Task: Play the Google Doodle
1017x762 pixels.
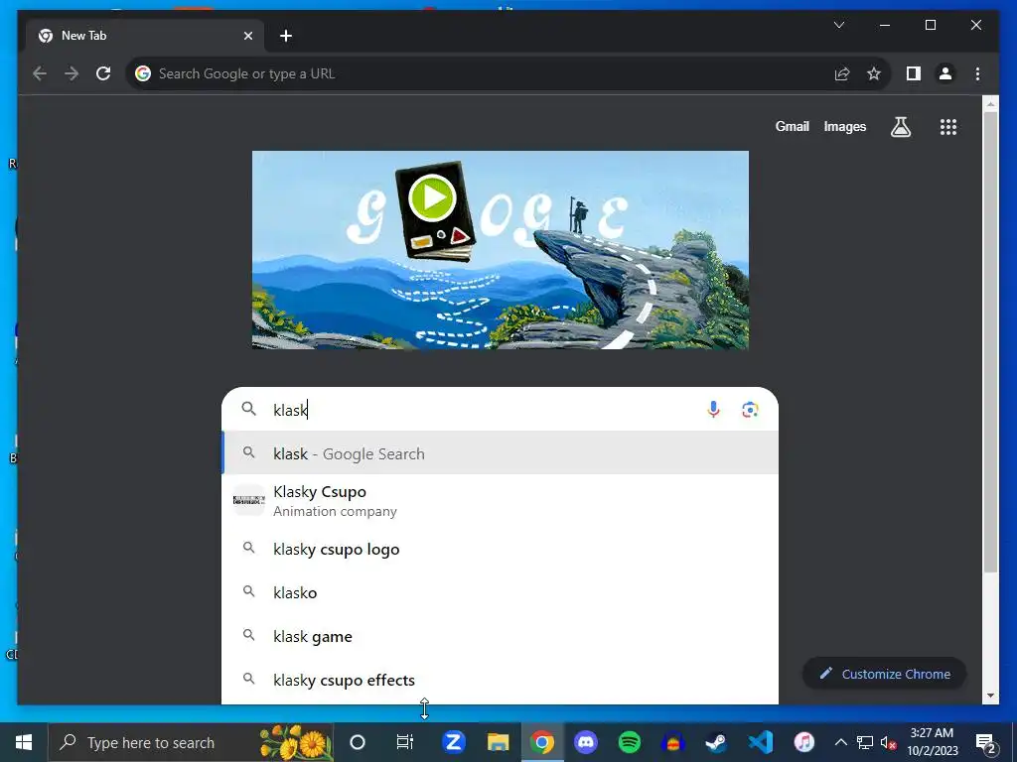Action: (432, 197)
